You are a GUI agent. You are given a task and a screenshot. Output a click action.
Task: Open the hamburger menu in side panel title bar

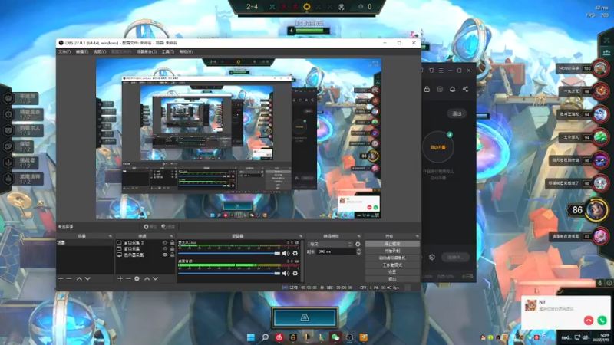(x=441, y=71)
